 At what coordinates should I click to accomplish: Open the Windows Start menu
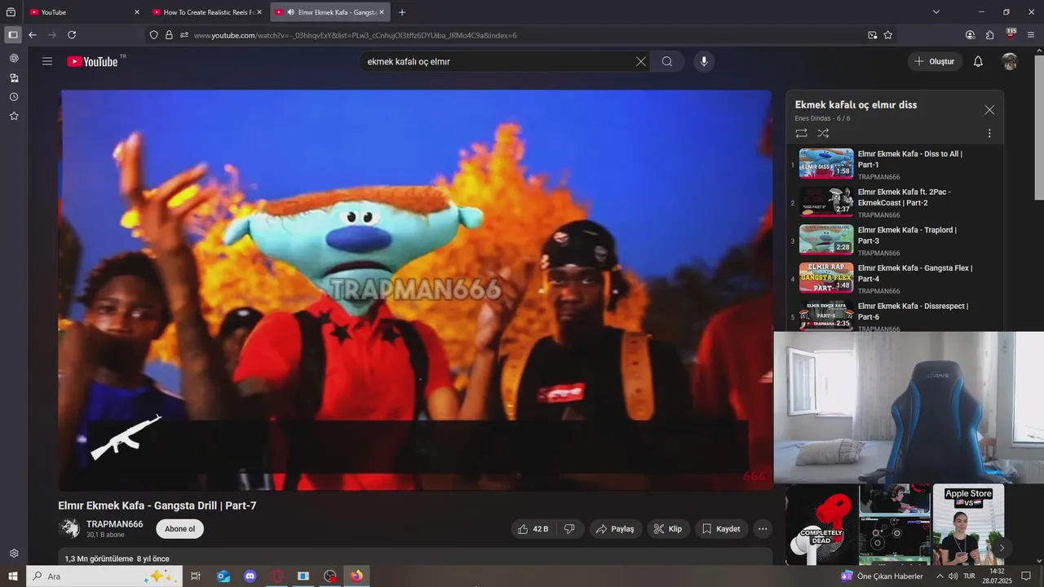tap(12, 576)
